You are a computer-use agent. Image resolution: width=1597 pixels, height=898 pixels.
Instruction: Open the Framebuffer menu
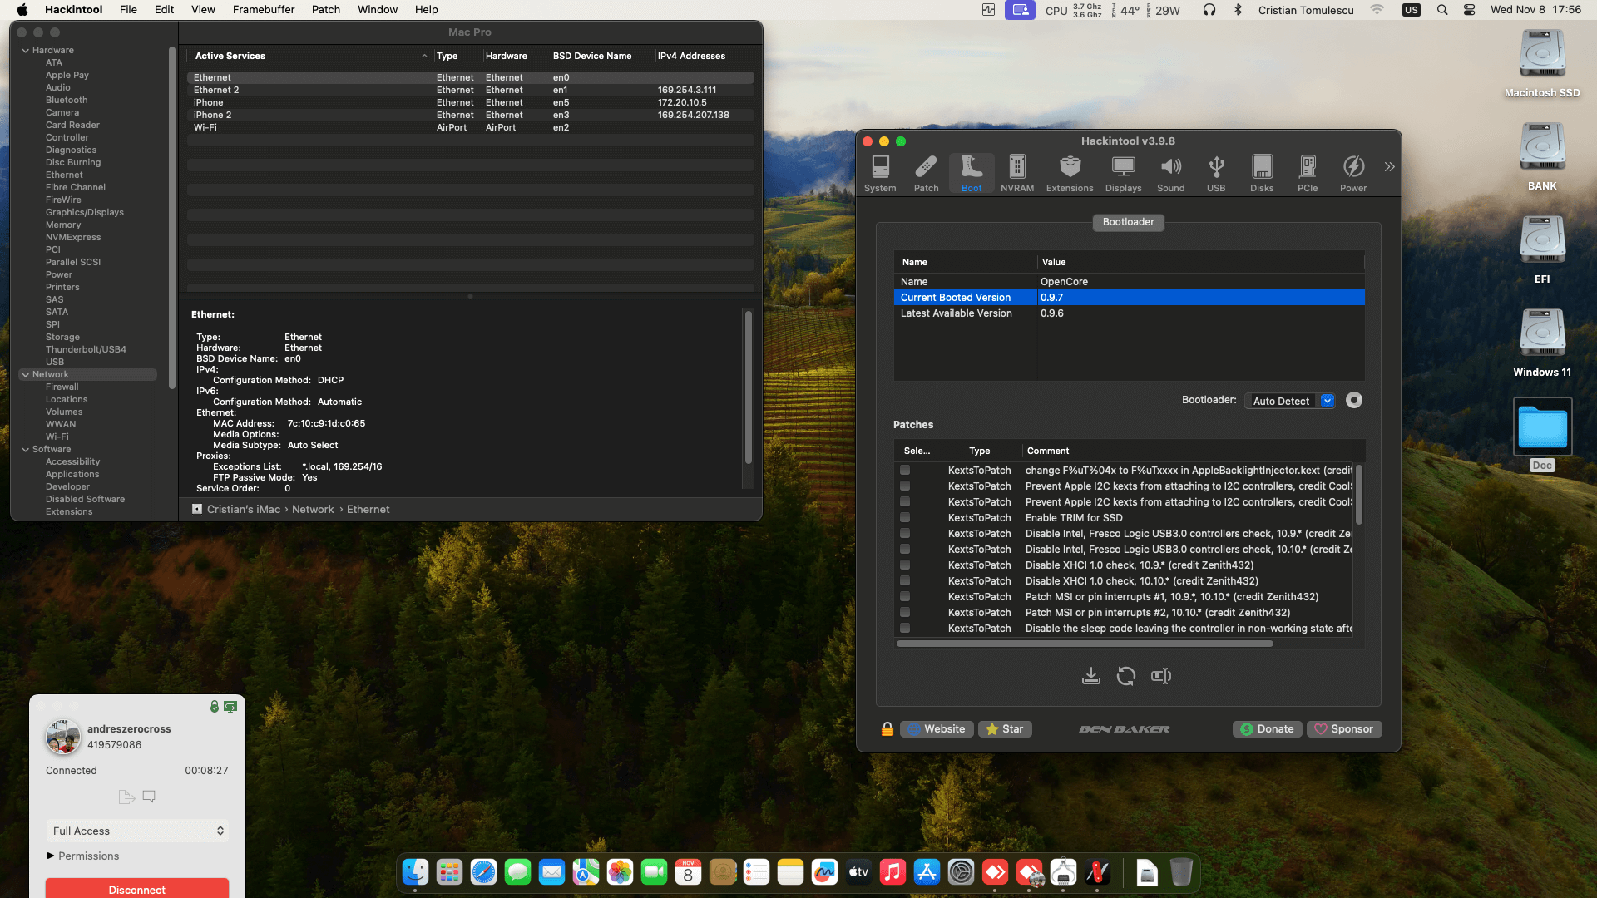click(263, 10)
